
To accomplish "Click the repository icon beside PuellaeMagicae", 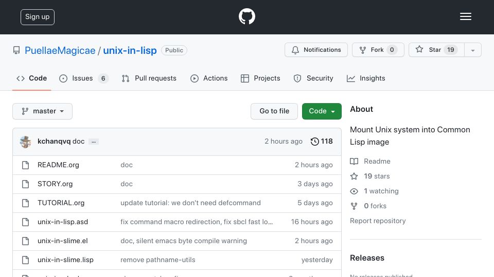I will (16, 50).
